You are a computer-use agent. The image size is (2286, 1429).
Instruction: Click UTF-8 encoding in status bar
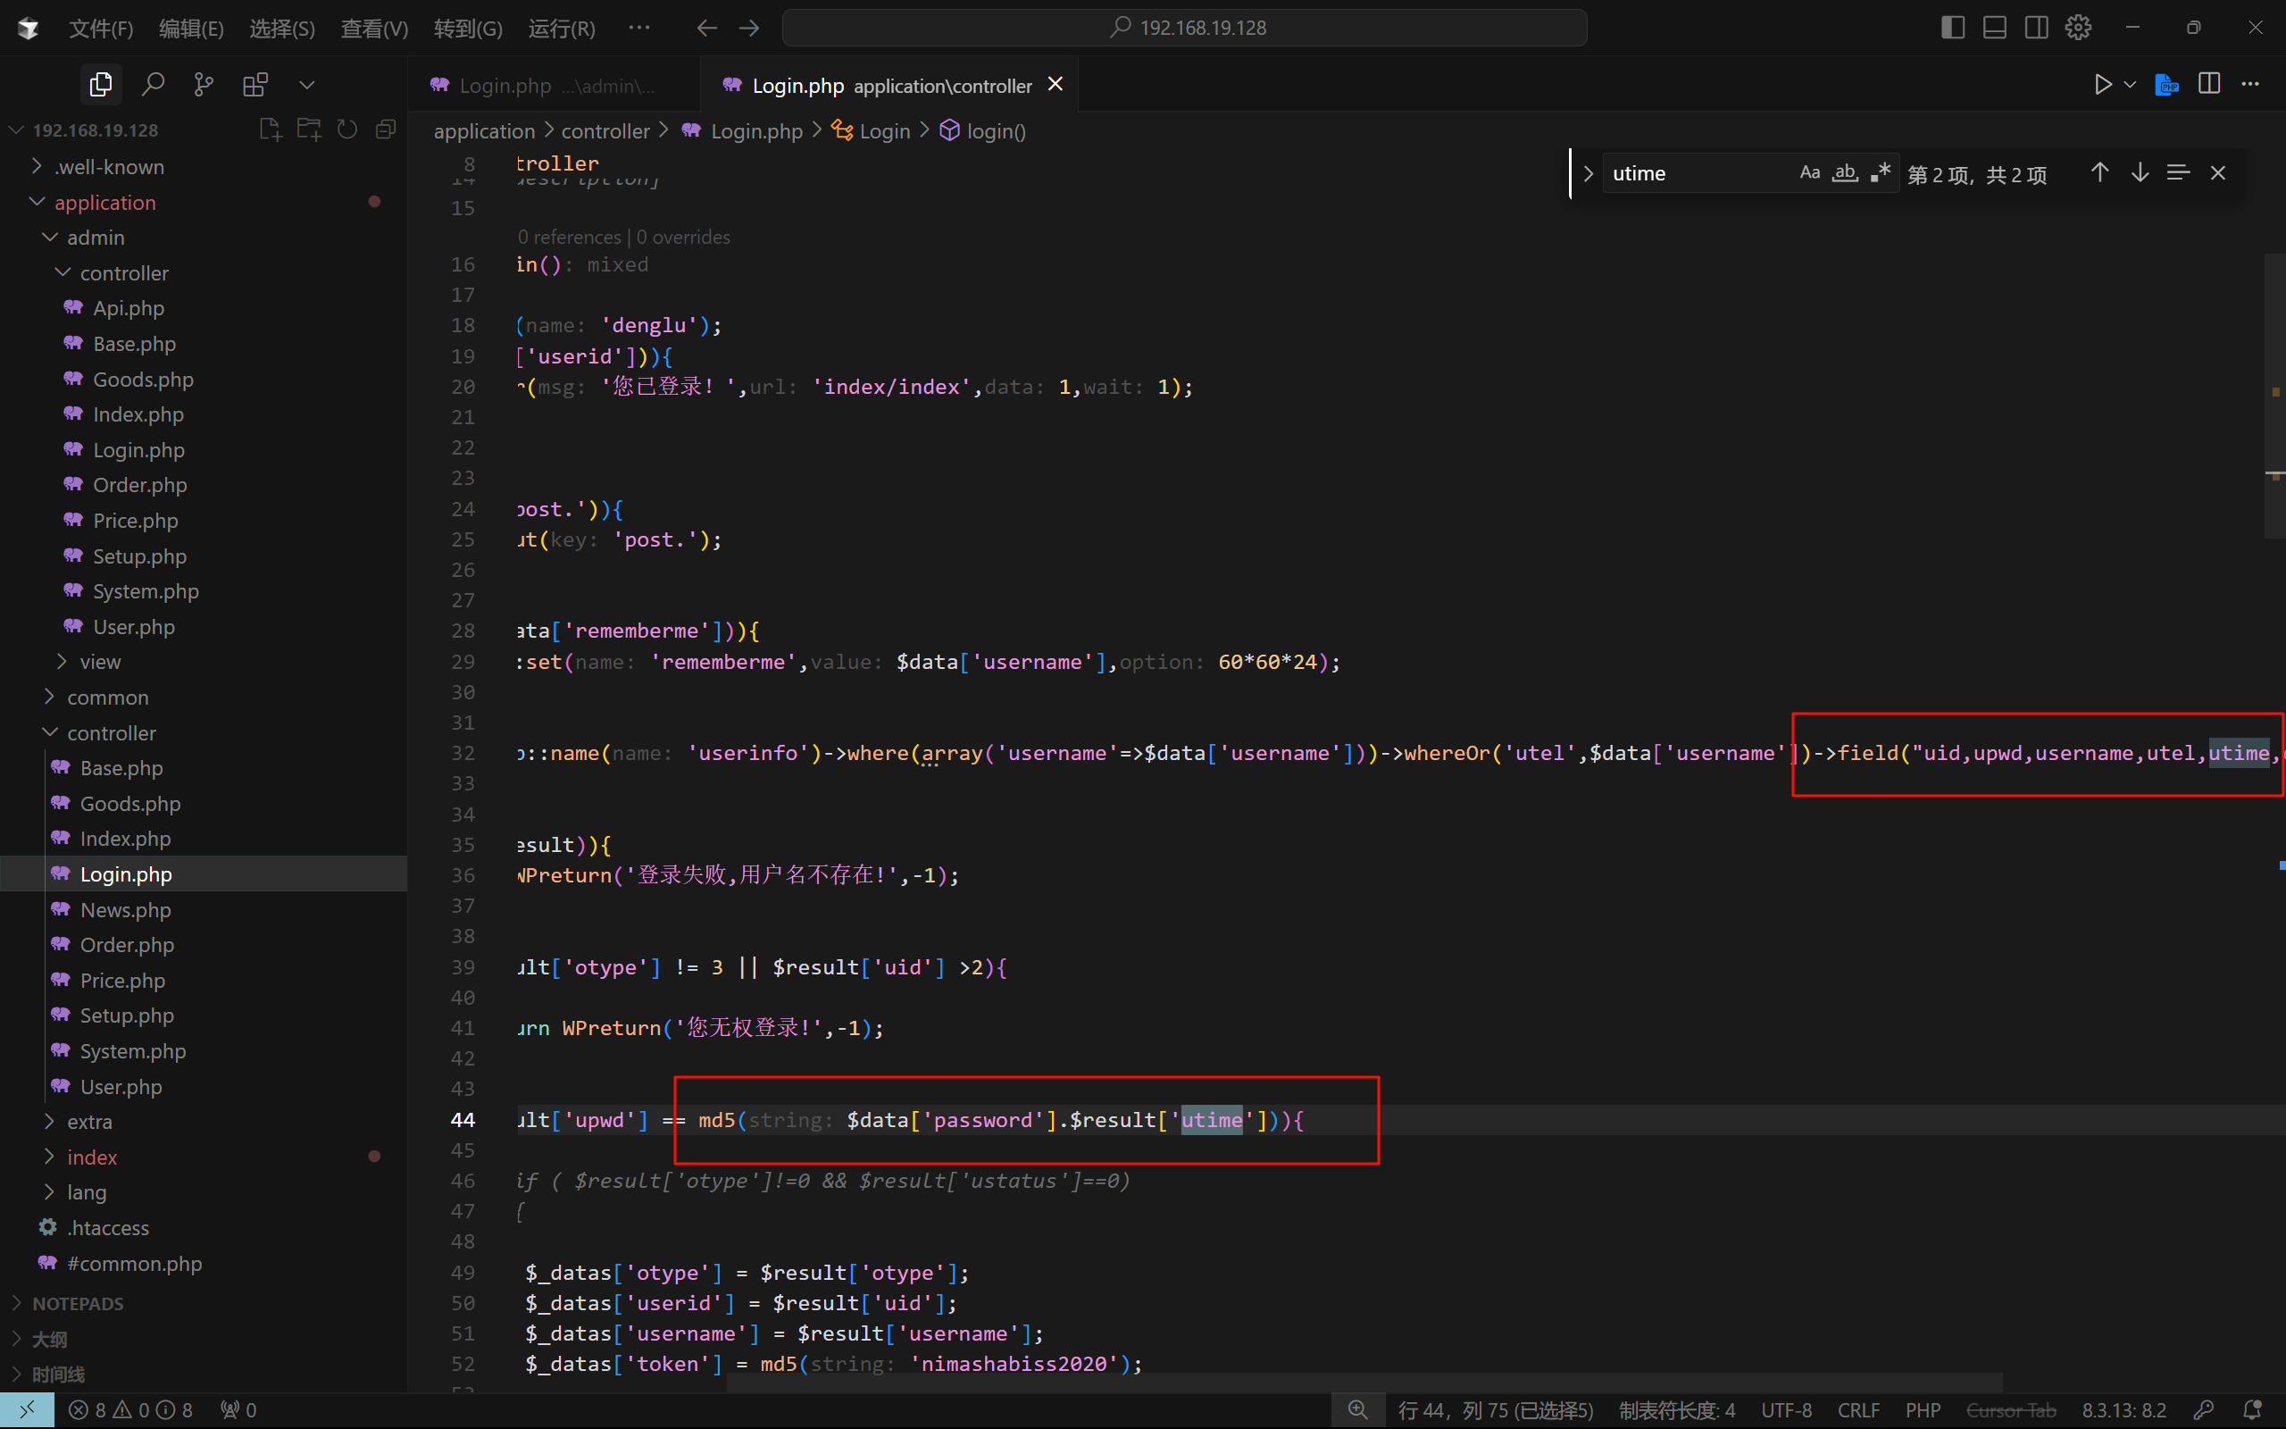click(1785, 1410)
